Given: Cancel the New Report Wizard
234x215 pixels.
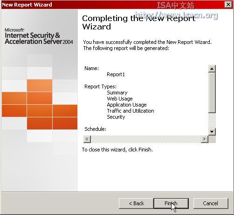Looking at the screenshot, I should click(x=211, y=203).
